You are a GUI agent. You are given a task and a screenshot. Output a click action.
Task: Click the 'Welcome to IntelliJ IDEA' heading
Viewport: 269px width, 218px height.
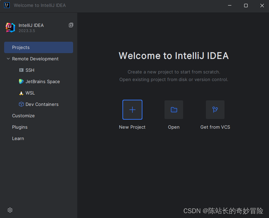[x=173, y=56]
